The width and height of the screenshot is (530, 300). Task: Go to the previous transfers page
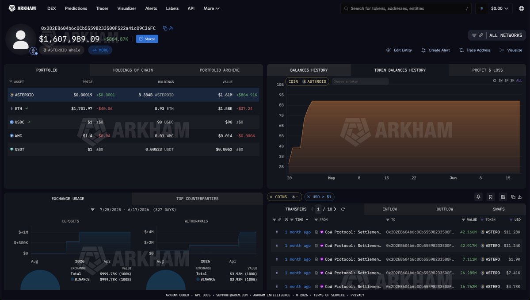pos(313,209)
